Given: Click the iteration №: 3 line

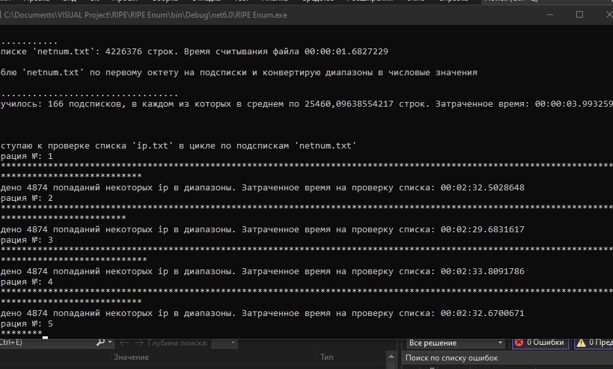Looking at the screenshot, I should (27, 239).
